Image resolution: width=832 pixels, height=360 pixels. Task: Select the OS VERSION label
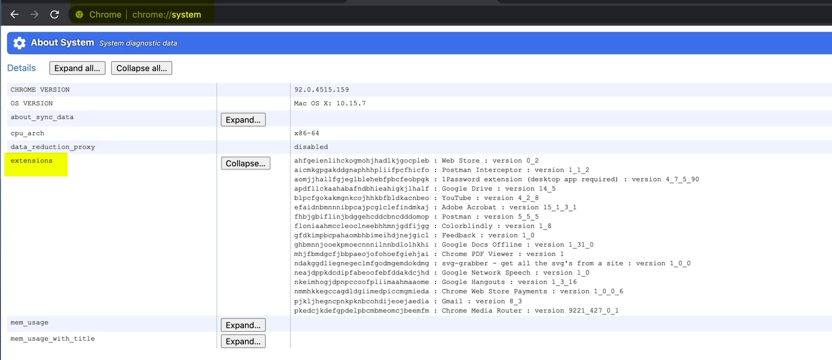[32, 103]
